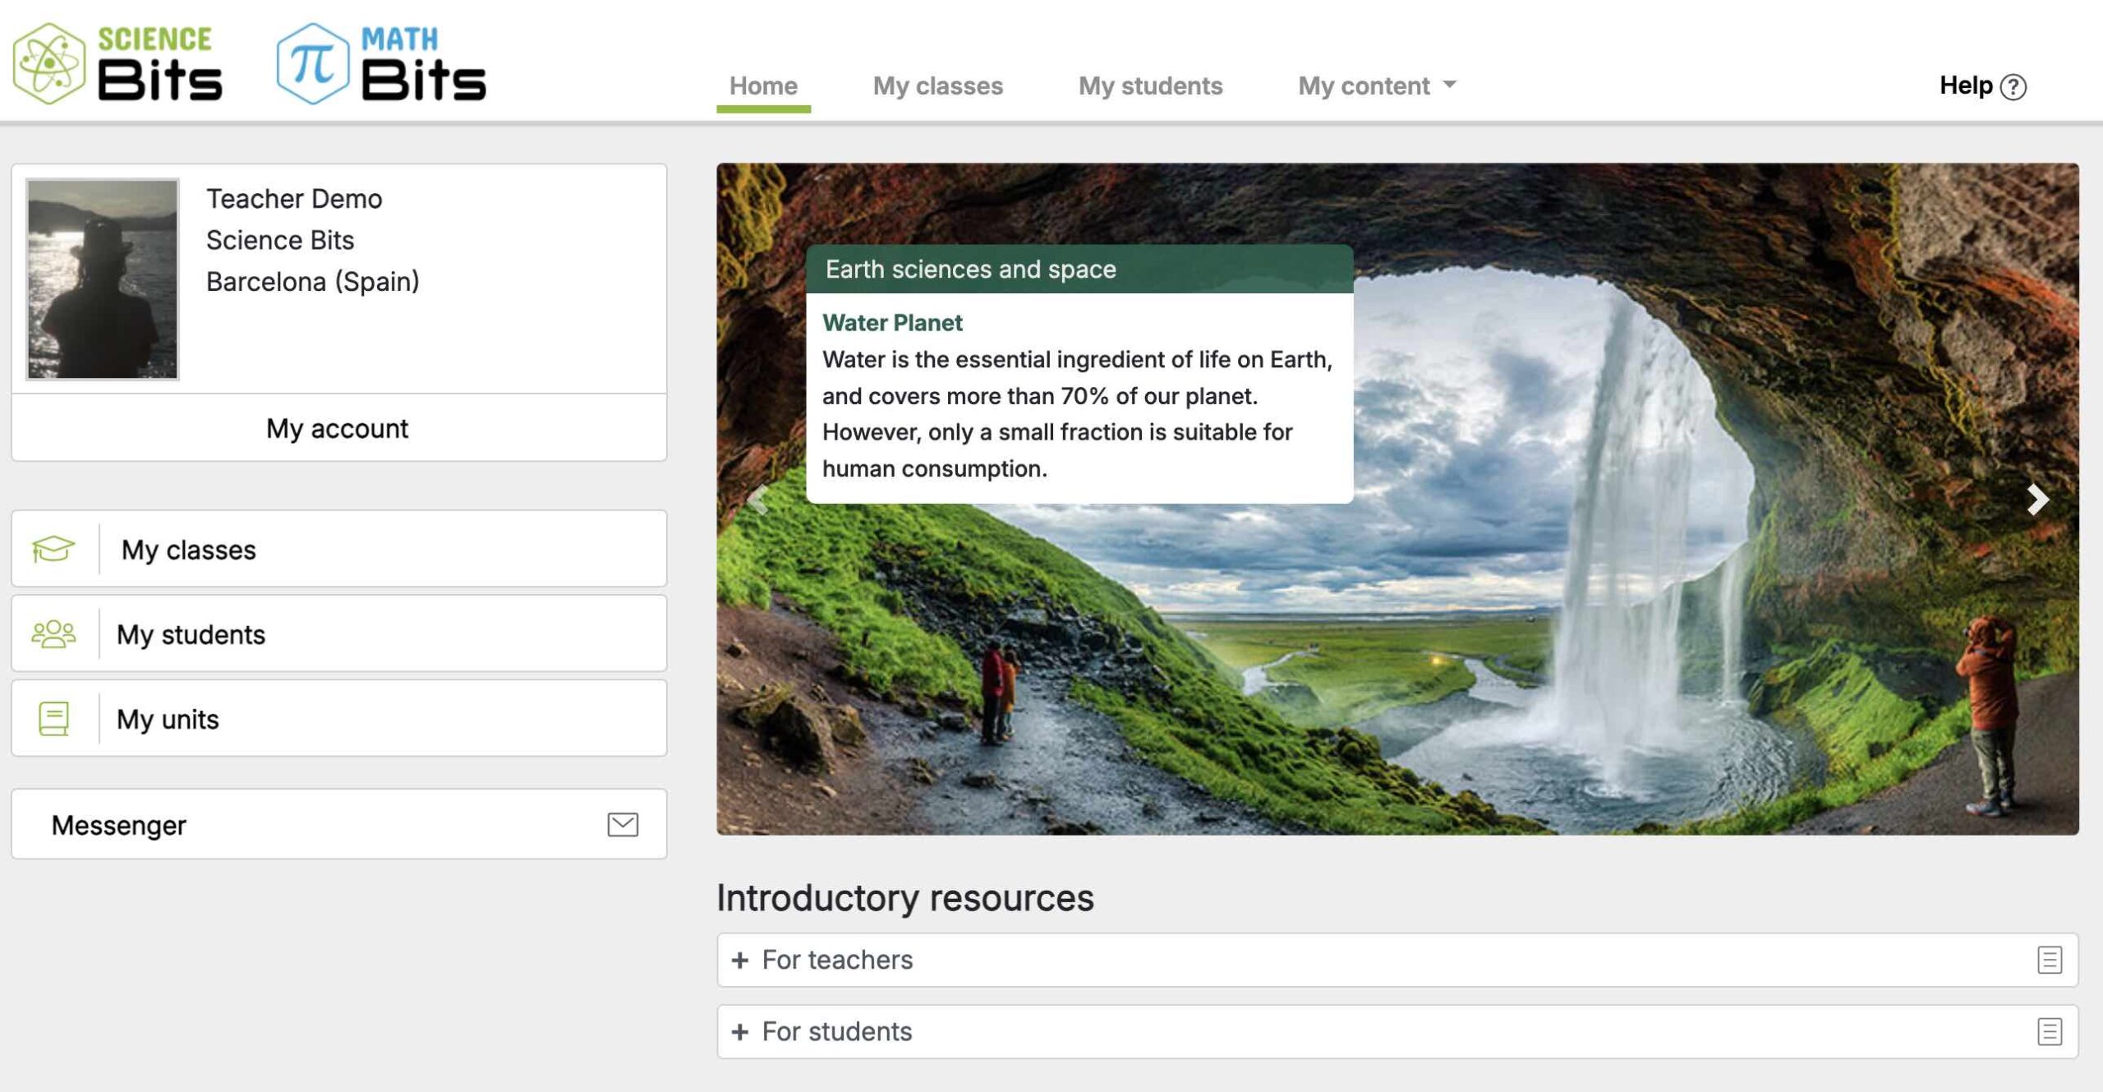Click the document icon in For teachers row

coord(2049,960)
